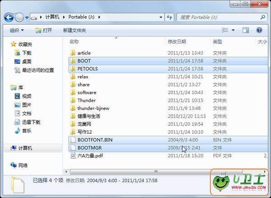Open Help with the question mark icon
Screen dimensions: 271x198
(x=259, y=30)
